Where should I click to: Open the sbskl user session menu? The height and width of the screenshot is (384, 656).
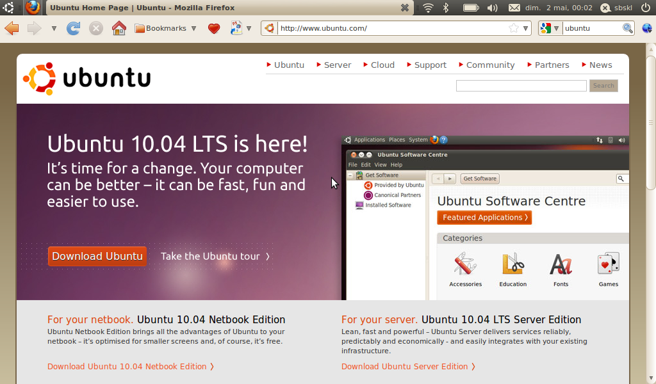[x=617, y=8]
